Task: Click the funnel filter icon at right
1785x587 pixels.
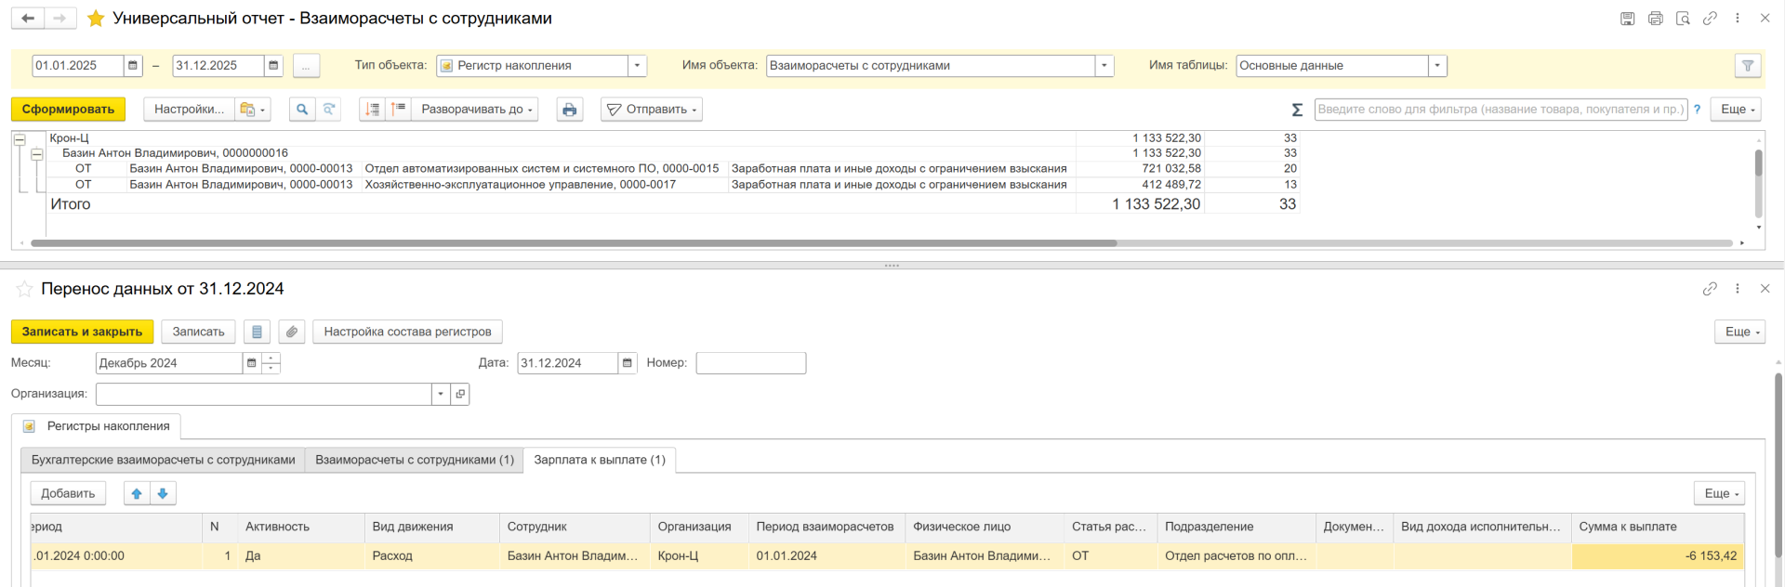Action: click(1748, 66)
